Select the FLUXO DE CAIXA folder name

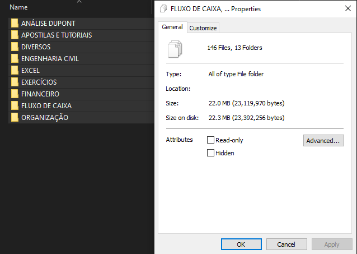[x=46, y=106]
